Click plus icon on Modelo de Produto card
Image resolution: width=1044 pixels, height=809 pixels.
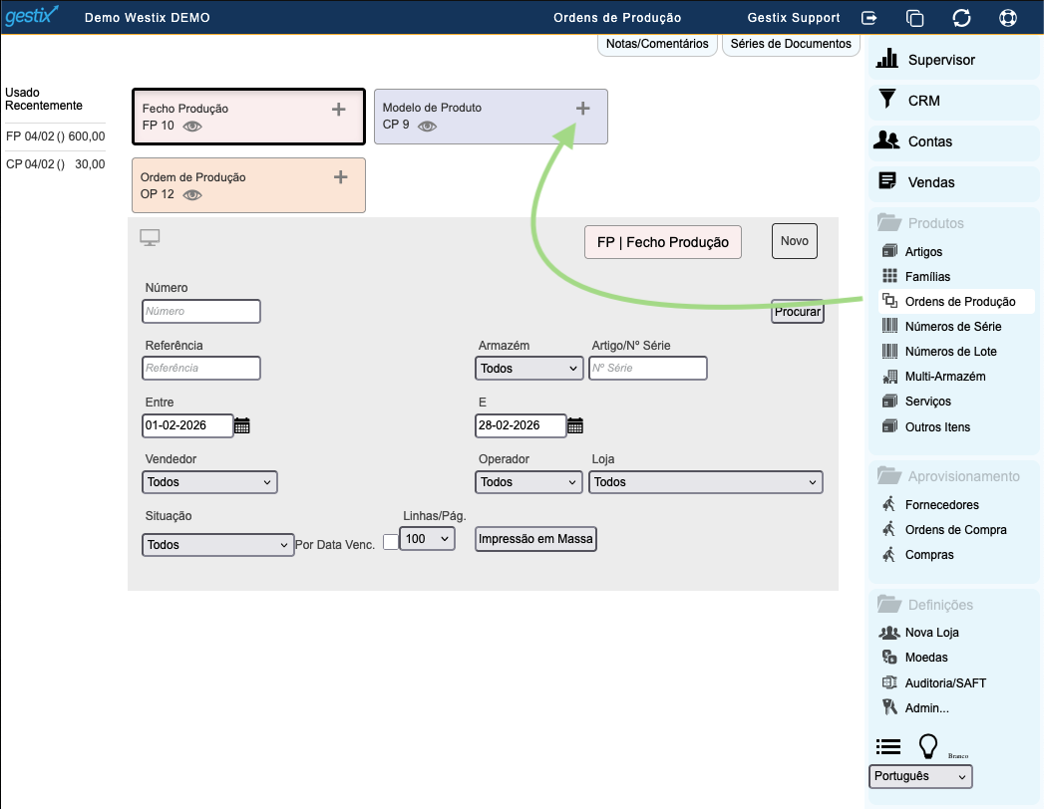point(583,109)
